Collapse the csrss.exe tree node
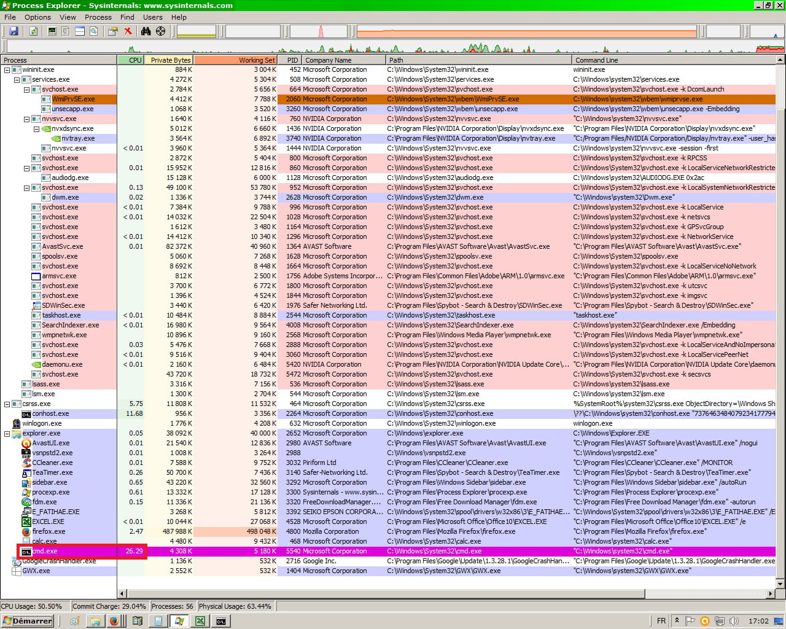The image size is (786, 629). click(x=7, y=404)
